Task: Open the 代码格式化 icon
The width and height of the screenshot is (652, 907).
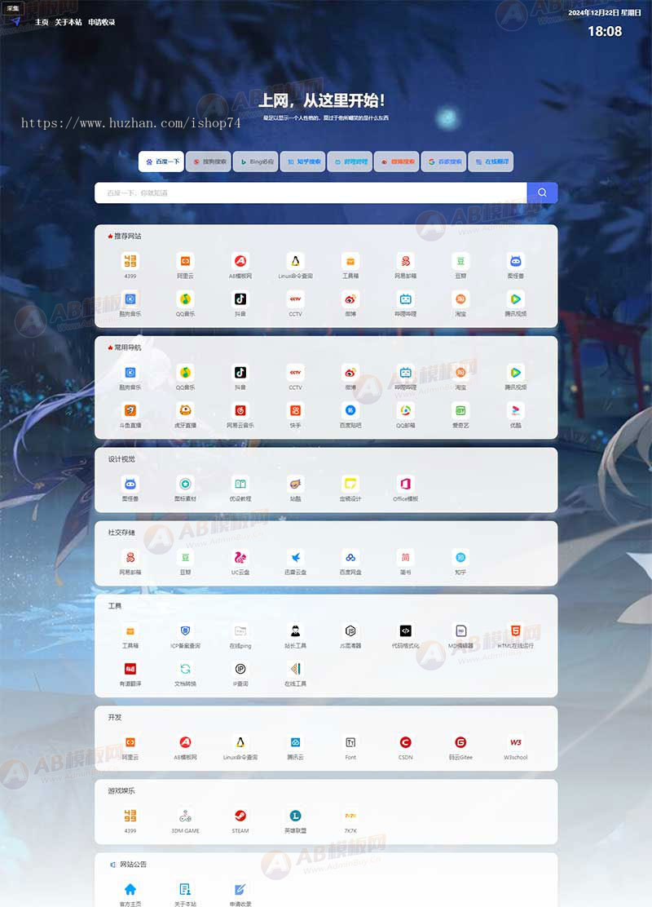Action: pos(406,630)
